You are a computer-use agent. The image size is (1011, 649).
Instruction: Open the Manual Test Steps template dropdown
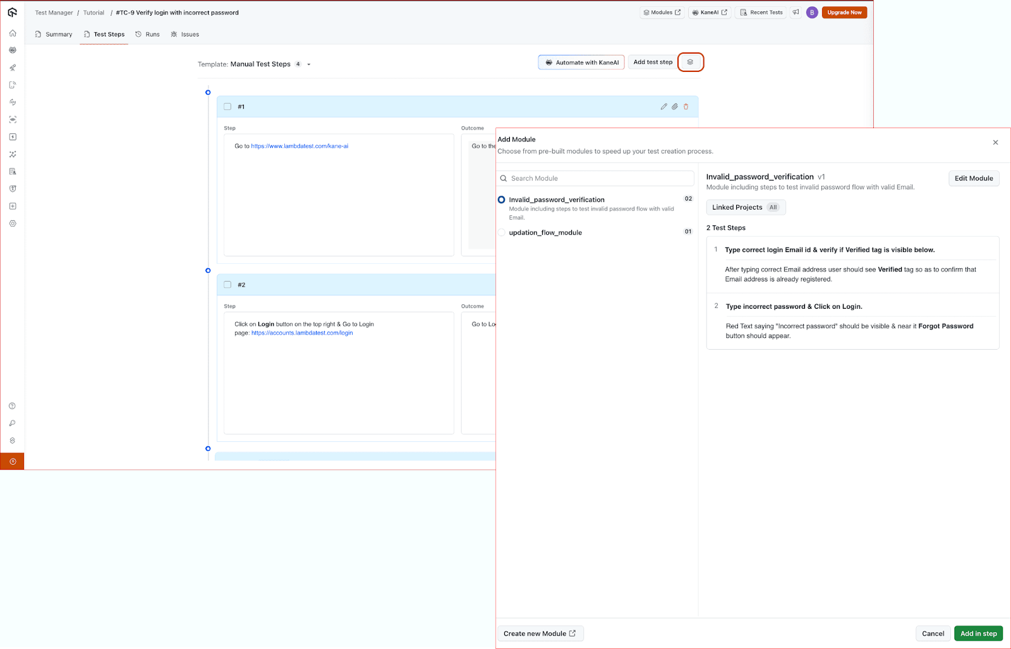pos(308,64)
